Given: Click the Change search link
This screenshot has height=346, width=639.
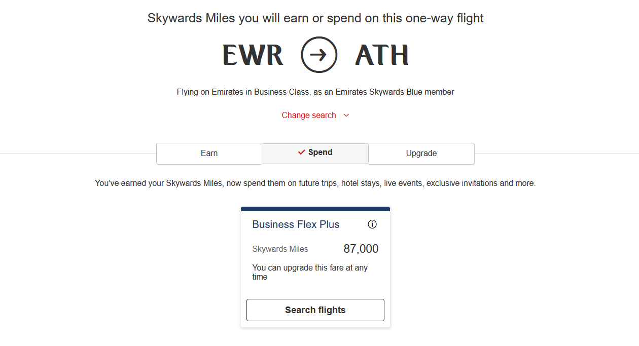Looking at the screenshot, I should [x=309, y=116].
